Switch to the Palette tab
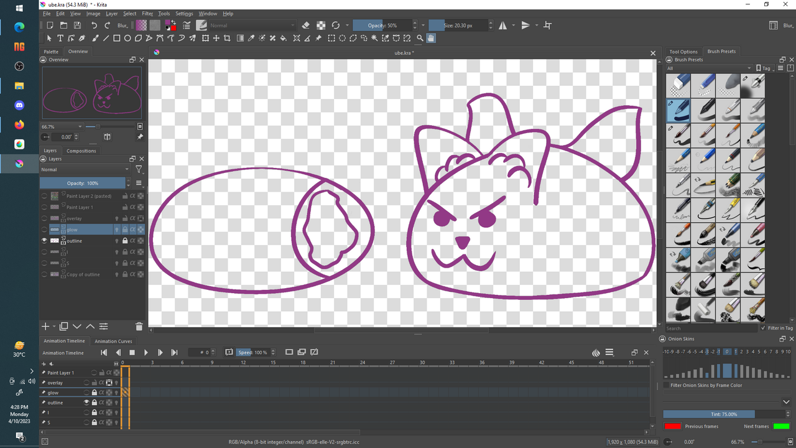The width and height of the screenshot is (796, 448). (x=51, y=52)
